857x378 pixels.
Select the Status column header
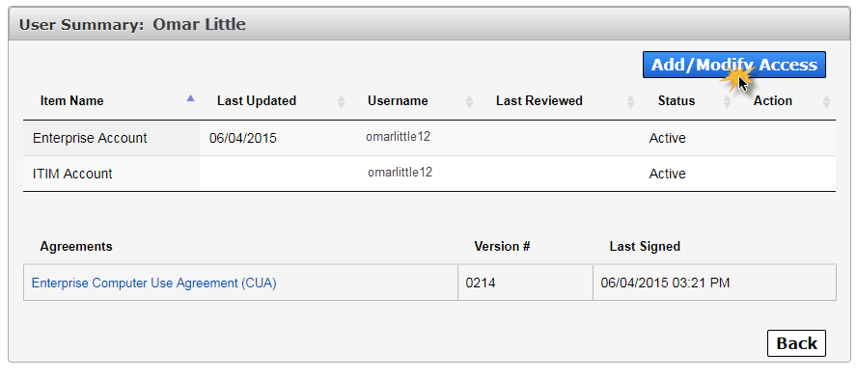[x=677, y=101]
